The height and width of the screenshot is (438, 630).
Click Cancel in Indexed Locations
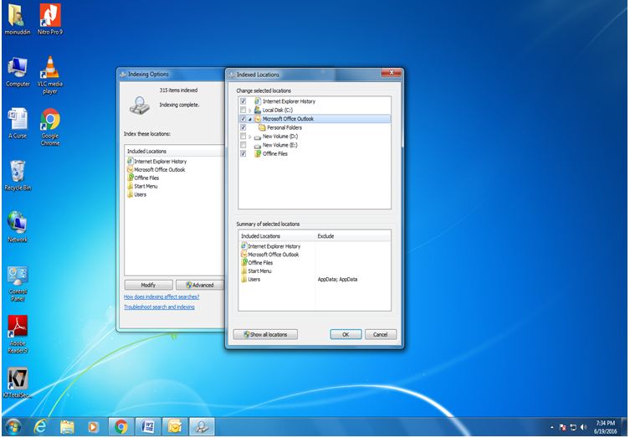(x=380, y=335)
